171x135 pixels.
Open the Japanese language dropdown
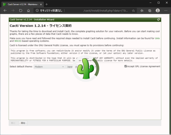pyautogui.click(x=81, y=67)
